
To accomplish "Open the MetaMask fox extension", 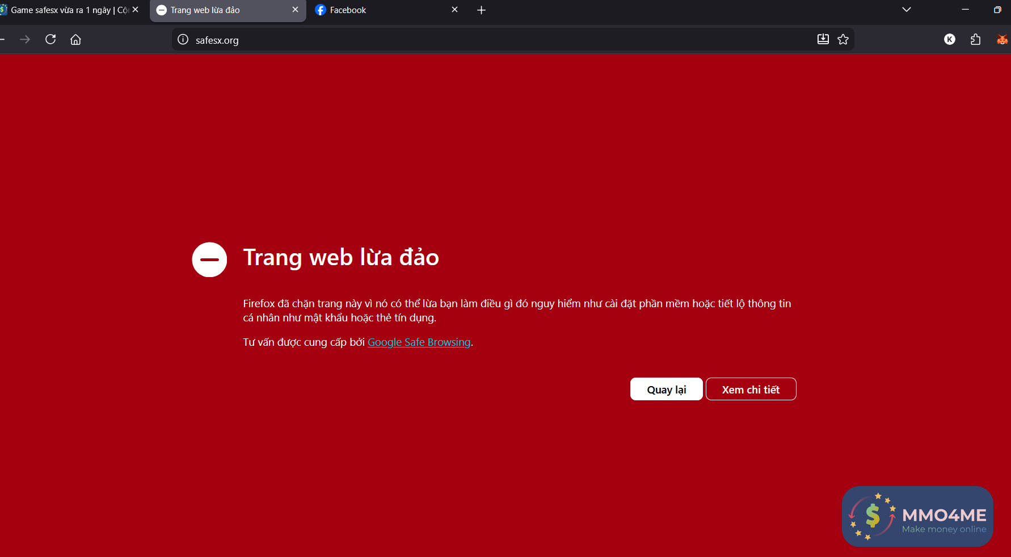I will coord(1002,39).
